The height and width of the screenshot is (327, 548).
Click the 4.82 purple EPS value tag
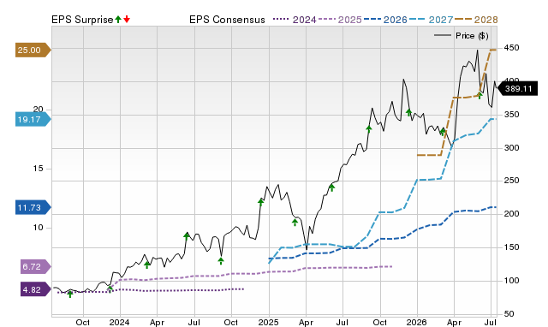pos(35,289)
